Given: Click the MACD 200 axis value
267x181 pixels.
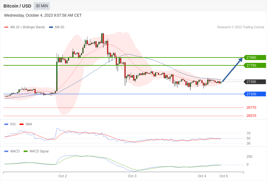Looking at the screenshot, I should 249,156.
